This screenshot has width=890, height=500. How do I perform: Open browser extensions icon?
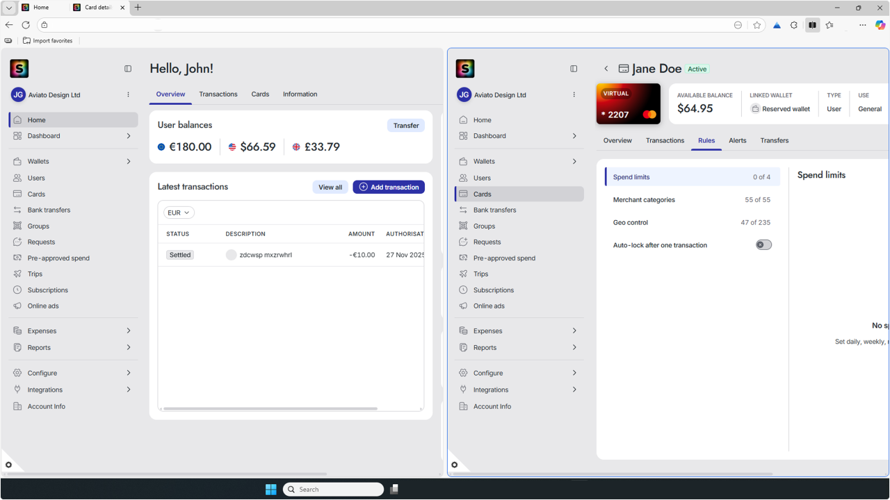tap(794, 25)
